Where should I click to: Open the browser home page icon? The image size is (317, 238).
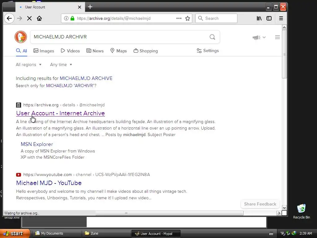(x=39, y=18)
